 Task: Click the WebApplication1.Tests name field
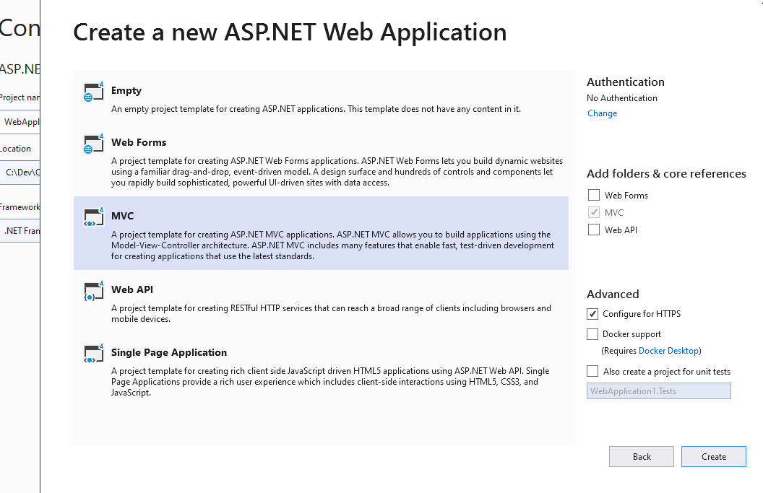coord(659,391)
